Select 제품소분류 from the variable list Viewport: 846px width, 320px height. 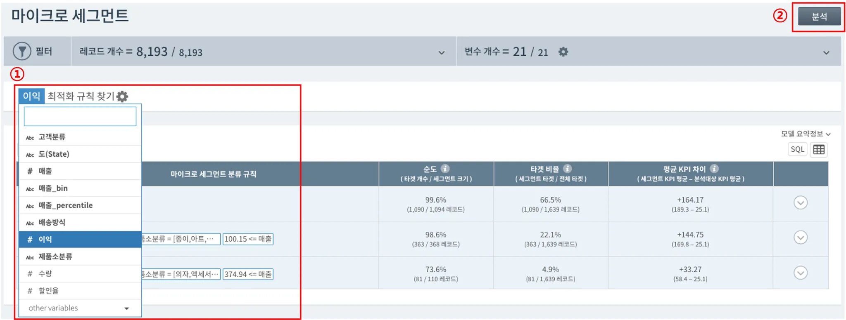80,256
